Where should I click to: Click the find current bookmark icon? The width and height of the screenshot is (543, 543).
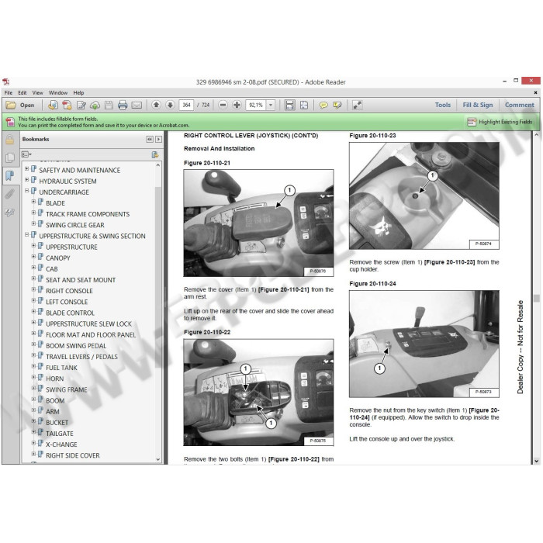pyautogui.click(x=155, y=154)
